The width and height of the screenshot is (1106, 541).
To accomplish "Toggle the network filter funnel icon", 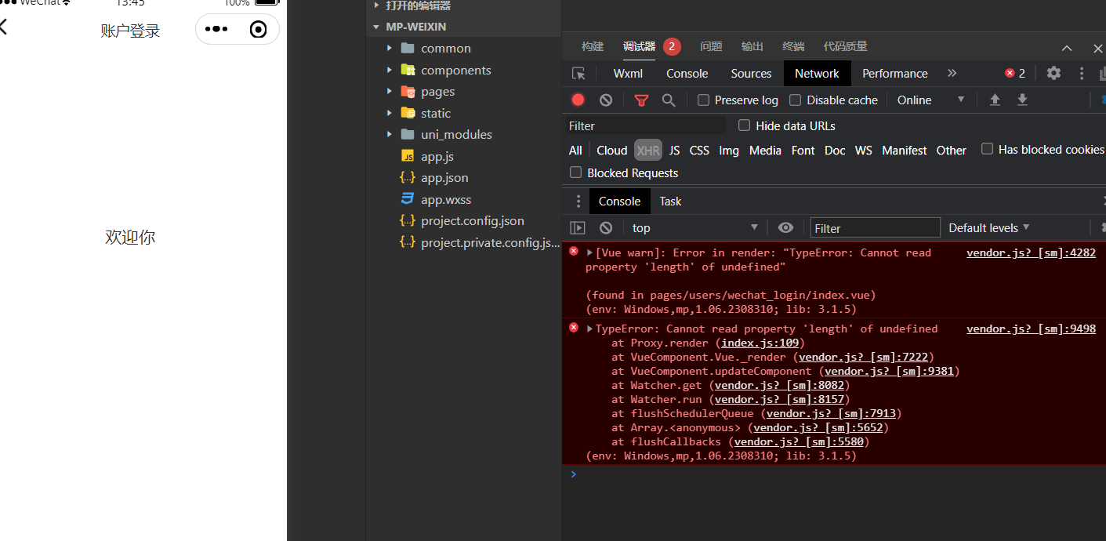I will pos(641,100).
